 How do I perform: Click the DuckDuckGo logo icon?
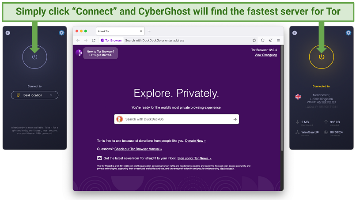[x=120, y=119]
